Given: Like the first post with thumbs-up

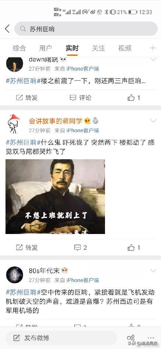Looking at the screenshot, I should [134, 98].
